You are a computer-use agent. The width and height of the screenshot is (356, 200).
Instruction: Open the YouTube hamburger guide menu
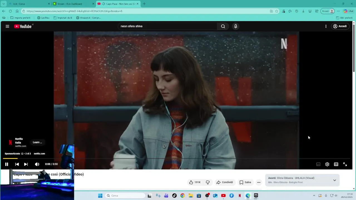(x=7, y=26)
